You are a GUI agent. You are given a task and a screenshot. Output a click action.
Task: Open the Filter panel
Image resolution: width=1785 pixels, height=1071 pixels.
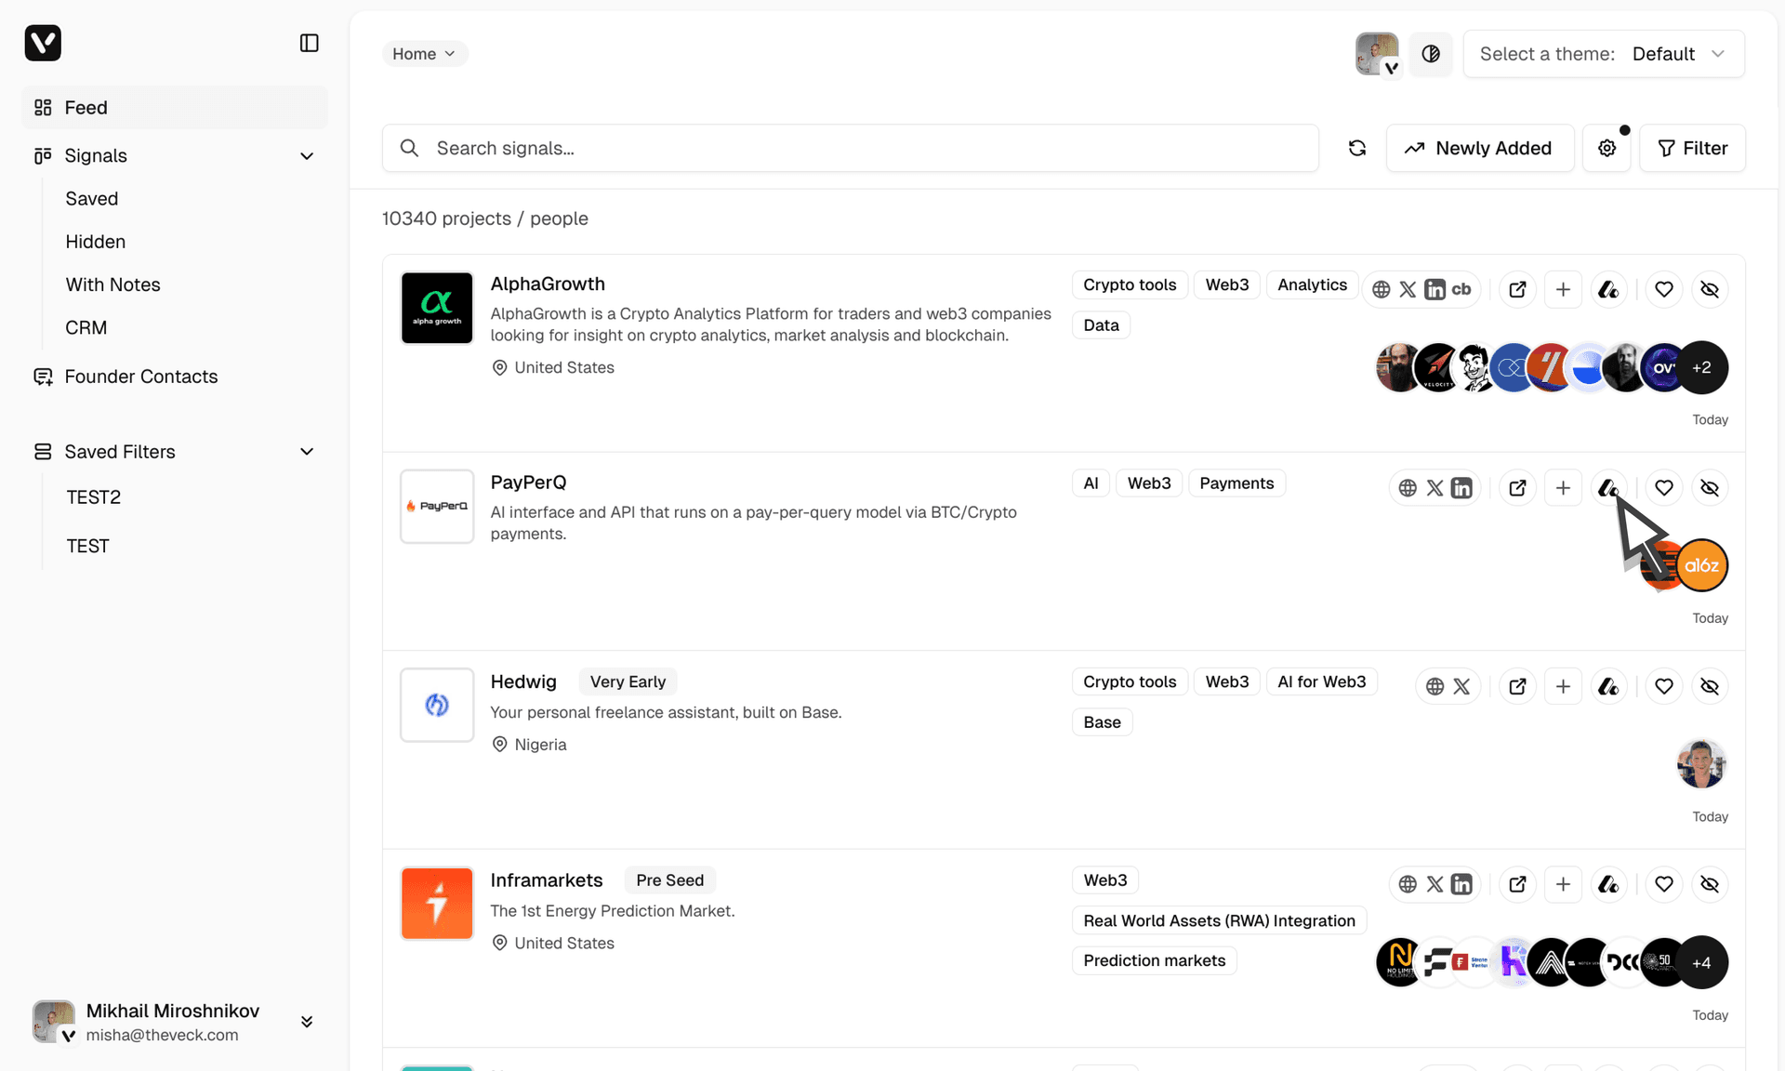pyautogui.click(x=1692, y=148)
